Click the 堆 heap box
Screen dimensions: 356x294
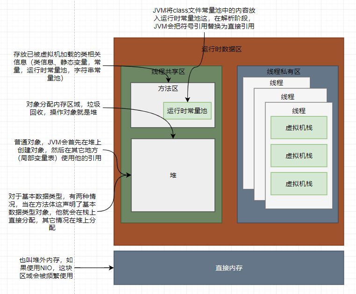click(173, 175)
